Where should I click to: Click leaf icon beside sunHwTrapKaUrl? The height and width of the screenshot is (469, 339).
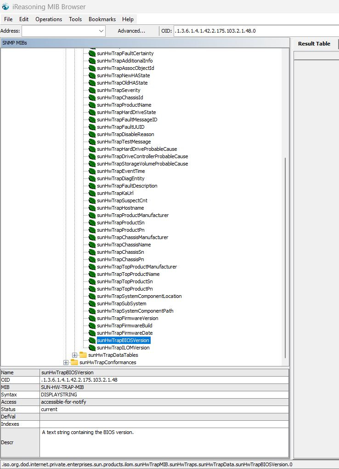[x=92, y=193]
